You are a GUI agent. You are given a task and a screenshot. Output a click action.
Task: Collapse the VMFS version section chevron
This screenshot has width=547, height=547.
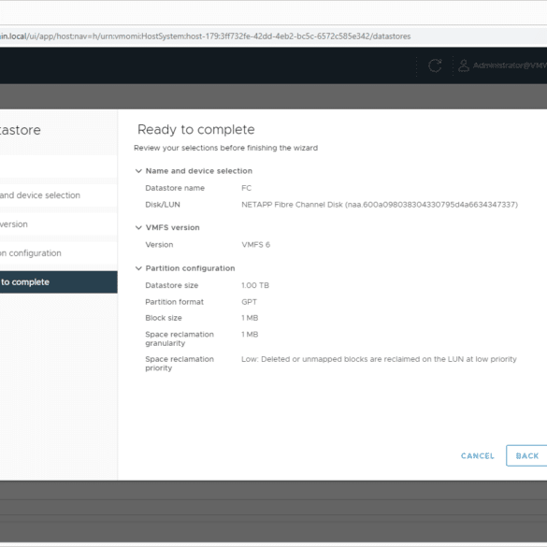coord(138,227)
